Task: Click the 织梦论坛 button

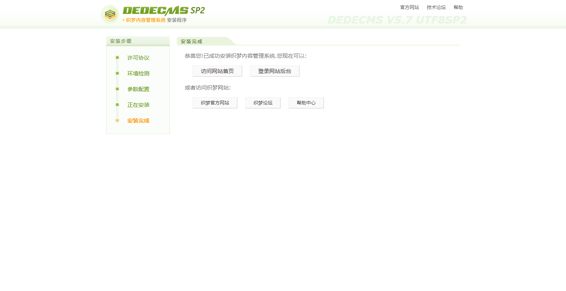Action: pyautogui.click(x=263, y=103)
